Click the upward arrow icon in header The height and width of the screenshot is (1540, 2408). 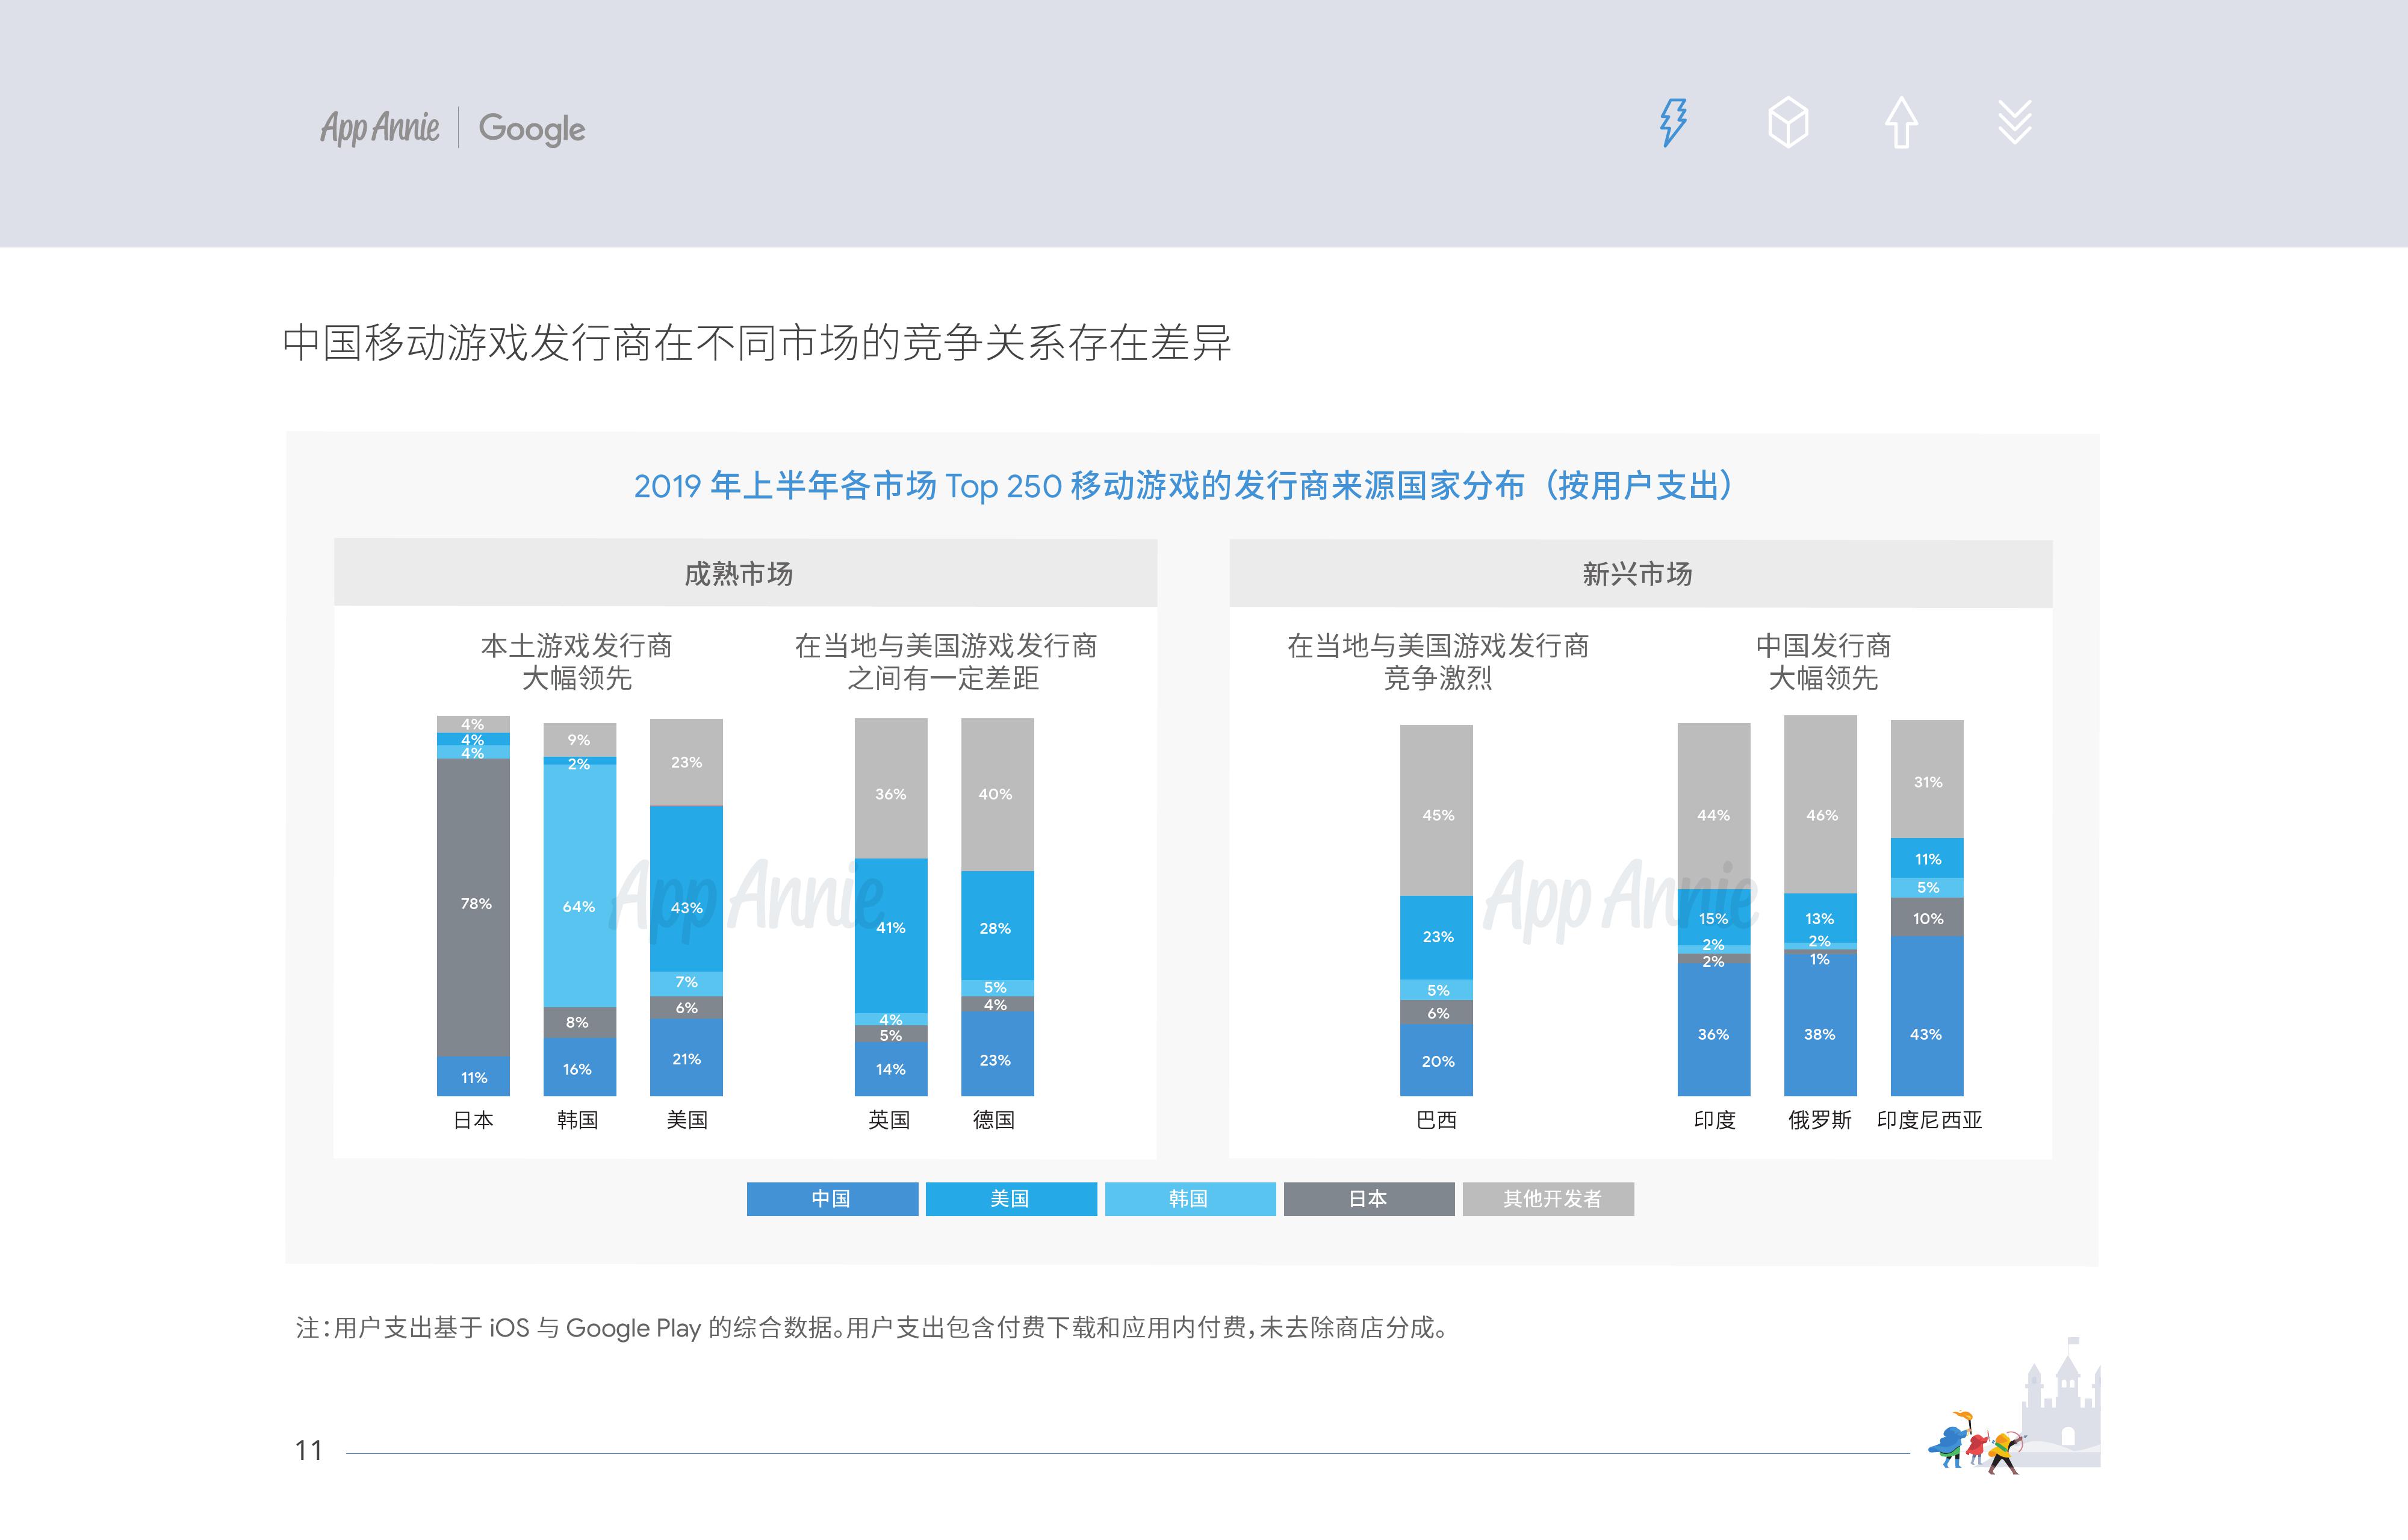pos(1901,123)
